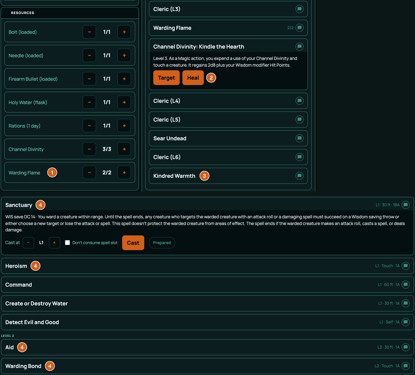Click the Target button for Kindle the Hearth
Screen dimensions: 415x375
(167, 78)
